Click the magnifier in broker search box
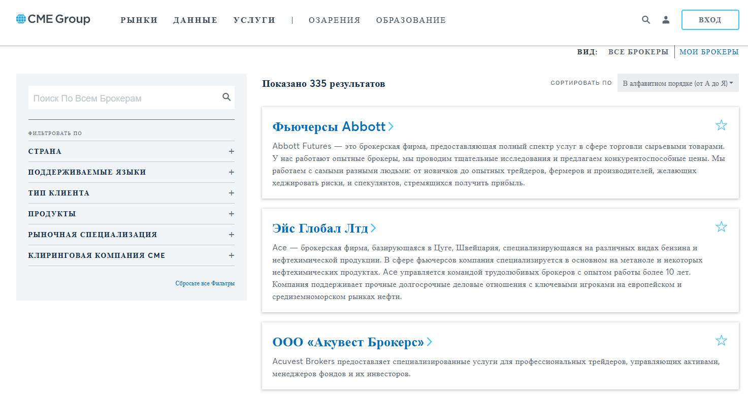748x394 pixels. tap(226, 97)
